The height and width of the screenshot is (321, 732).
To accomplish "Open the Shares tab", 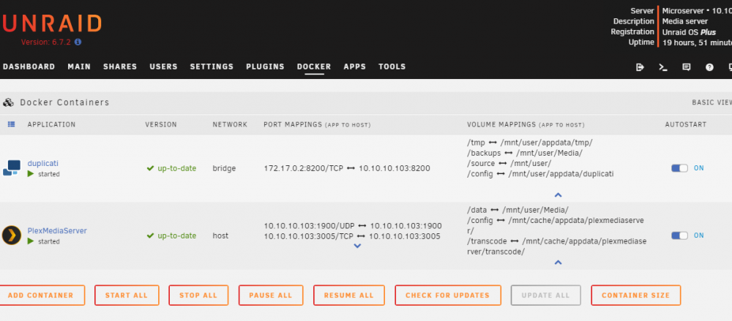I will tap(120, 67).
